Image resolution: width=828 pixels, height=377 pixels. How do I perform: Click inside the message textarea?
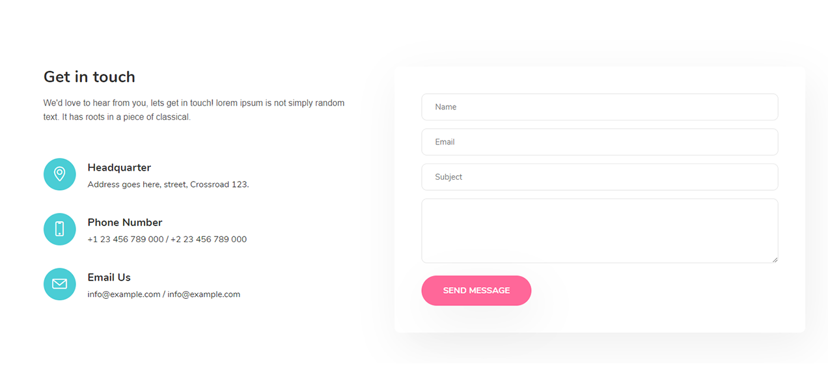[x=600, y=231]
